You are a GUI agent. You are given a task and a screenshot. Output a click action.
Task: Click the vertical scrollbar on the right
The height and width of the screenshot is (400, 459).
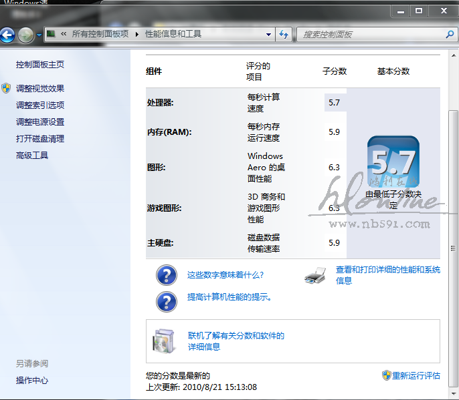(452, 200)
